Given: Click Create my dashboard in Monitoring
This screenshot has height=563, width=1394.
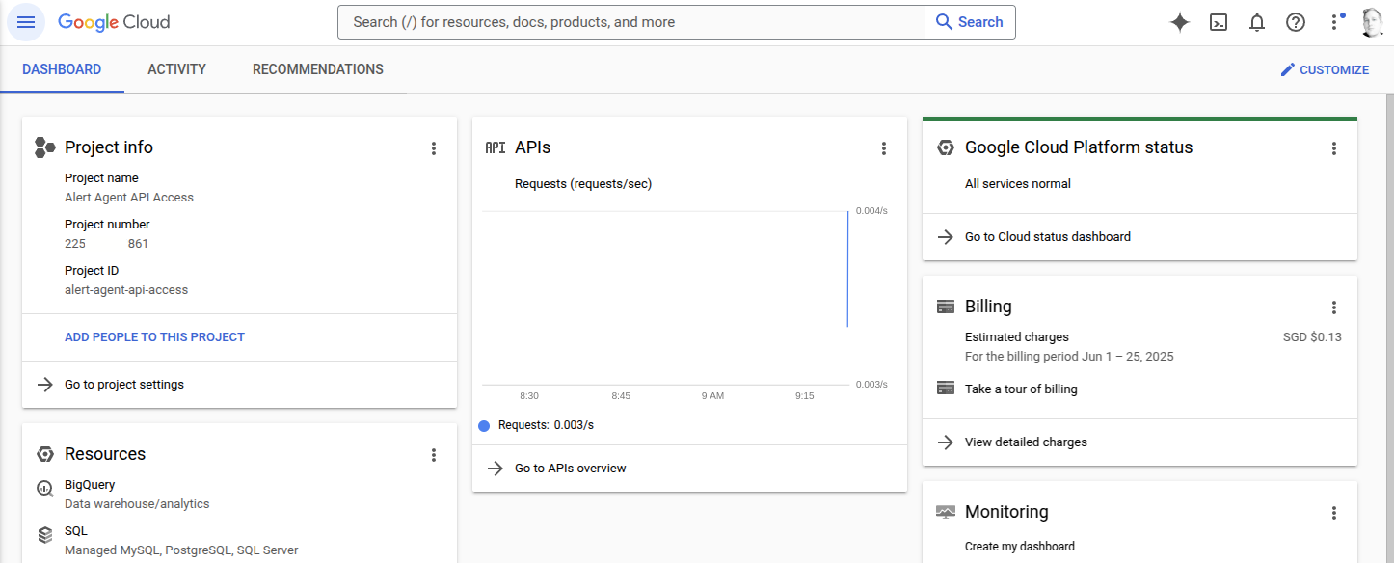Looking at the screenshot, I should click(x=1020, y=547).
